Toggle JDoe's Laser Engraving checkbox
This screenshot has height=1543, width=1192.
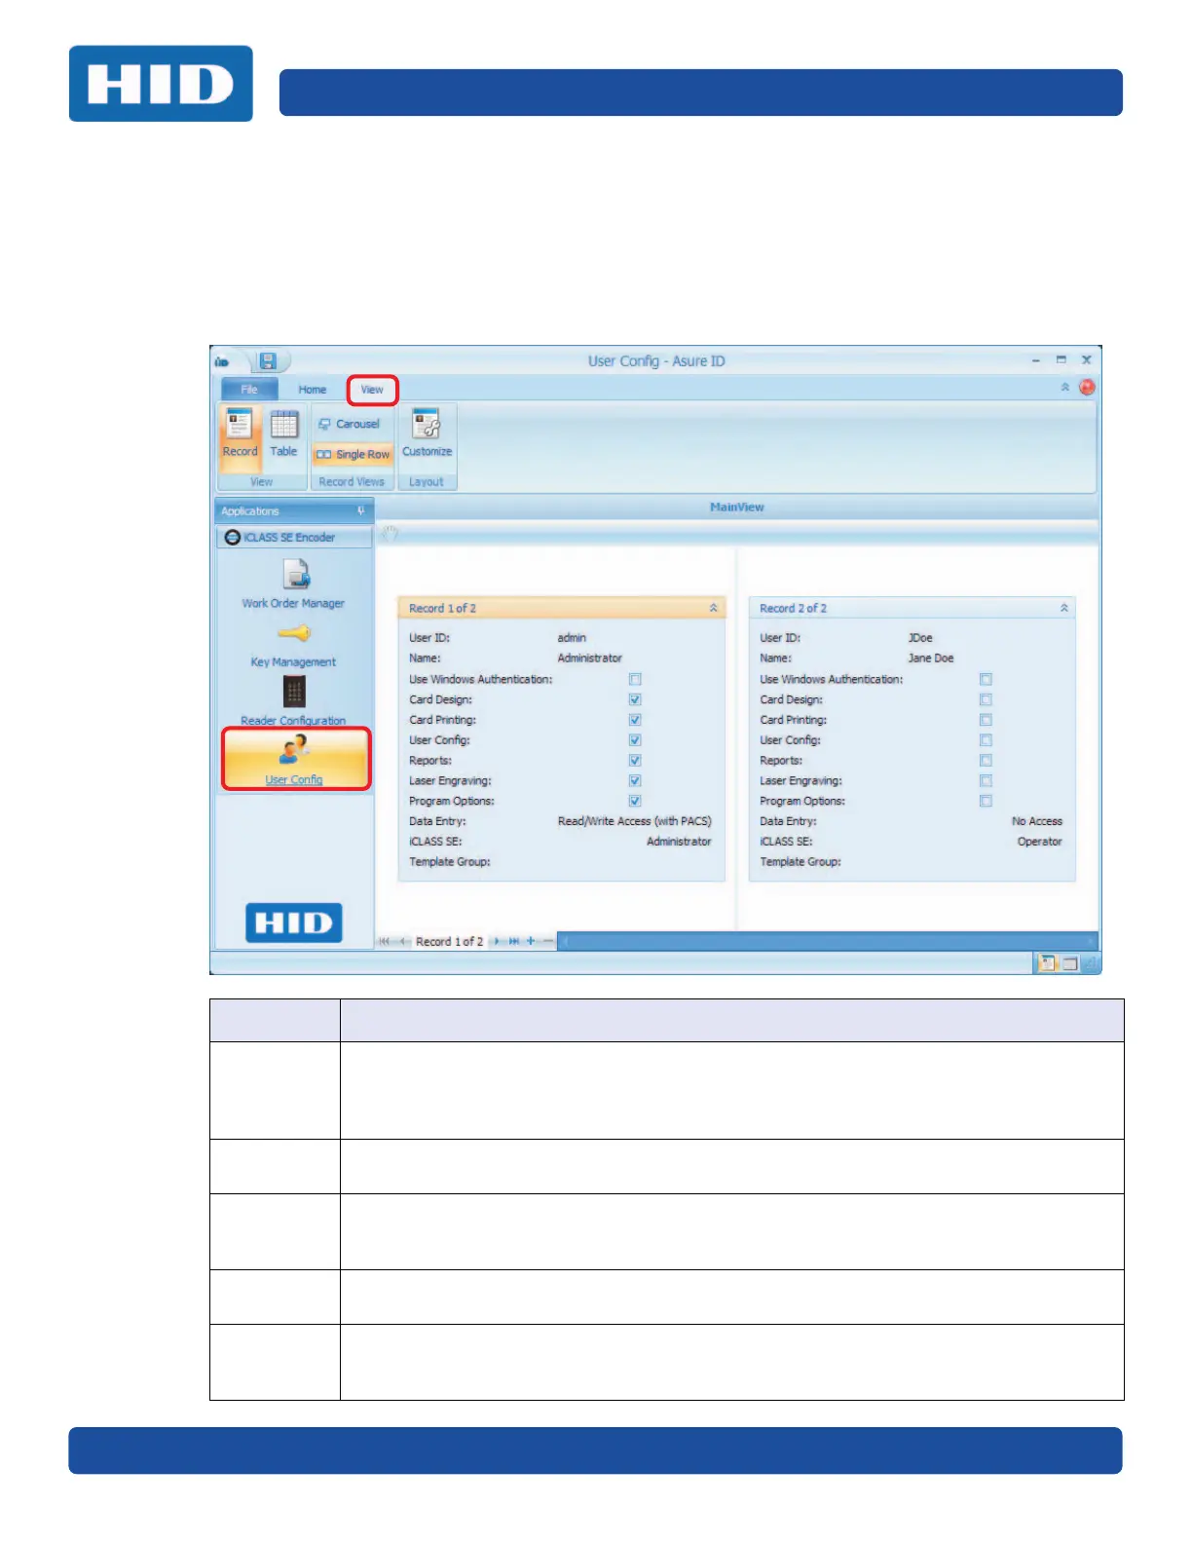[986, 781]
